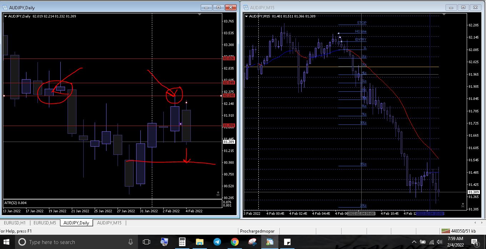
Task: Select the 20Ls level label on the M15 chart
Action: 363,205
